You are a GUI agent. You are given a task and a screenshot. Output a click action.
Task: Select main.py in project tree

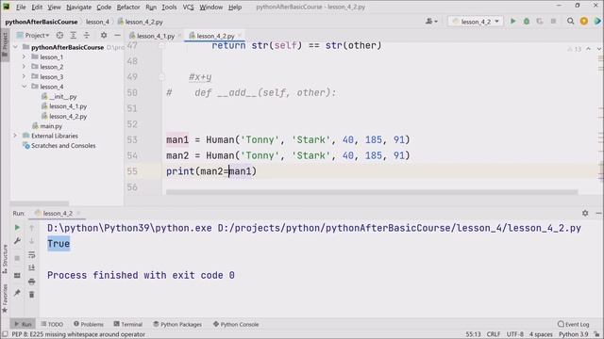pos(47,126)
